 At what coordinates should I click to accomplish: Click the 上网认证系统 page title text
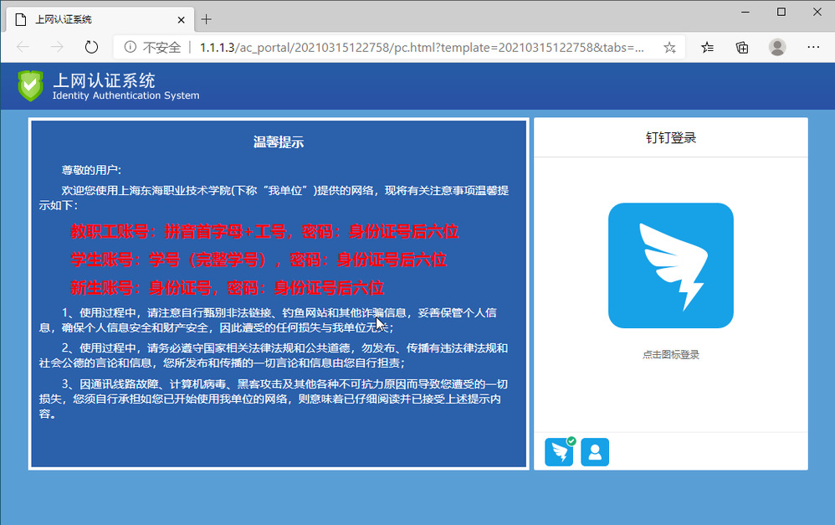(x=104, y=81)
